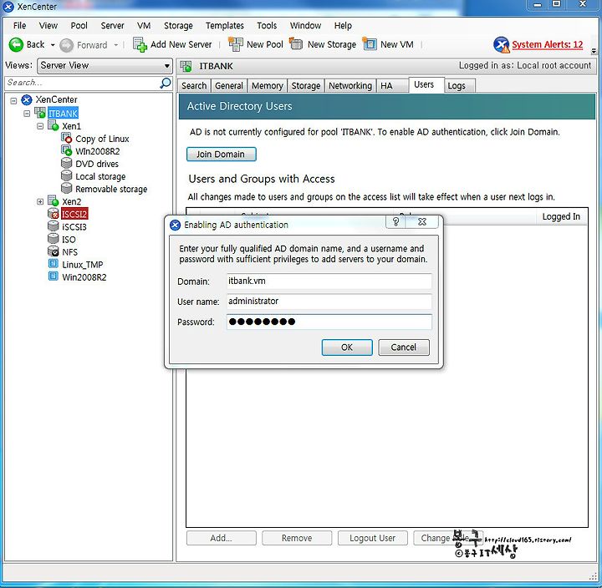Image resolution: width=602 pixels, height=588 pixels.
Task: Collapse the XenCenter root tree node
Action: pos(13,100)
